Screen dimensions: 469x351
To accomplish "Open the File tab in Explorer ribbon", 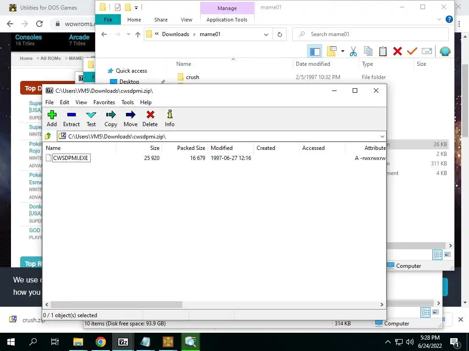I will (x=108, y=20).
